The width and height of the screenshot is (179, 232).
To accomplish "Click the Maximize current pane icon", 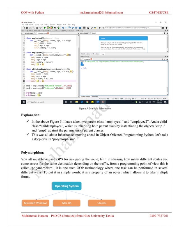I will click(84, 28).
